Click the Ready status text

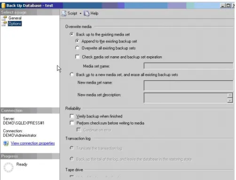click(x=22, y=165)
